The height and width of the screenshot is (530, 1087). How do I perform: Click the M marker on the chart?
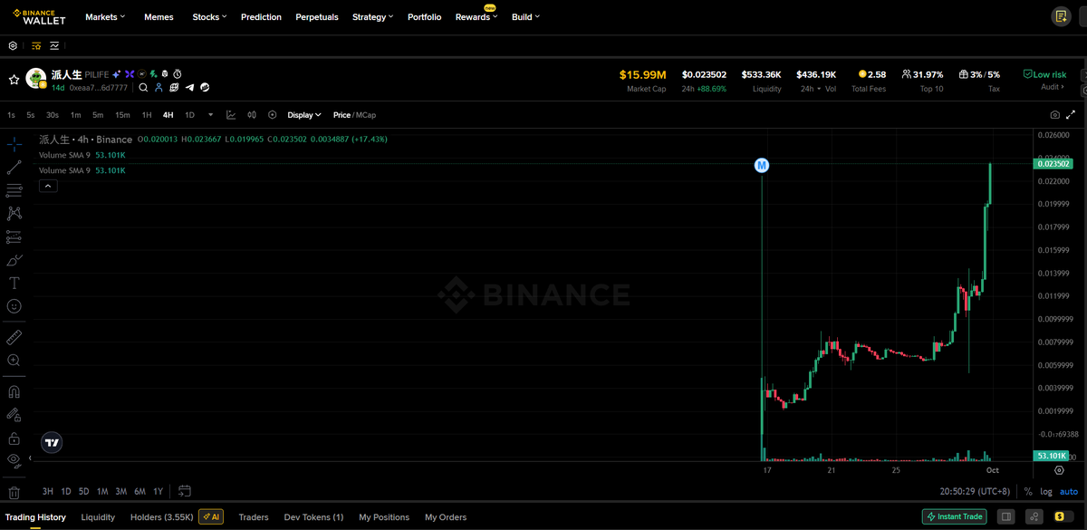762,165
